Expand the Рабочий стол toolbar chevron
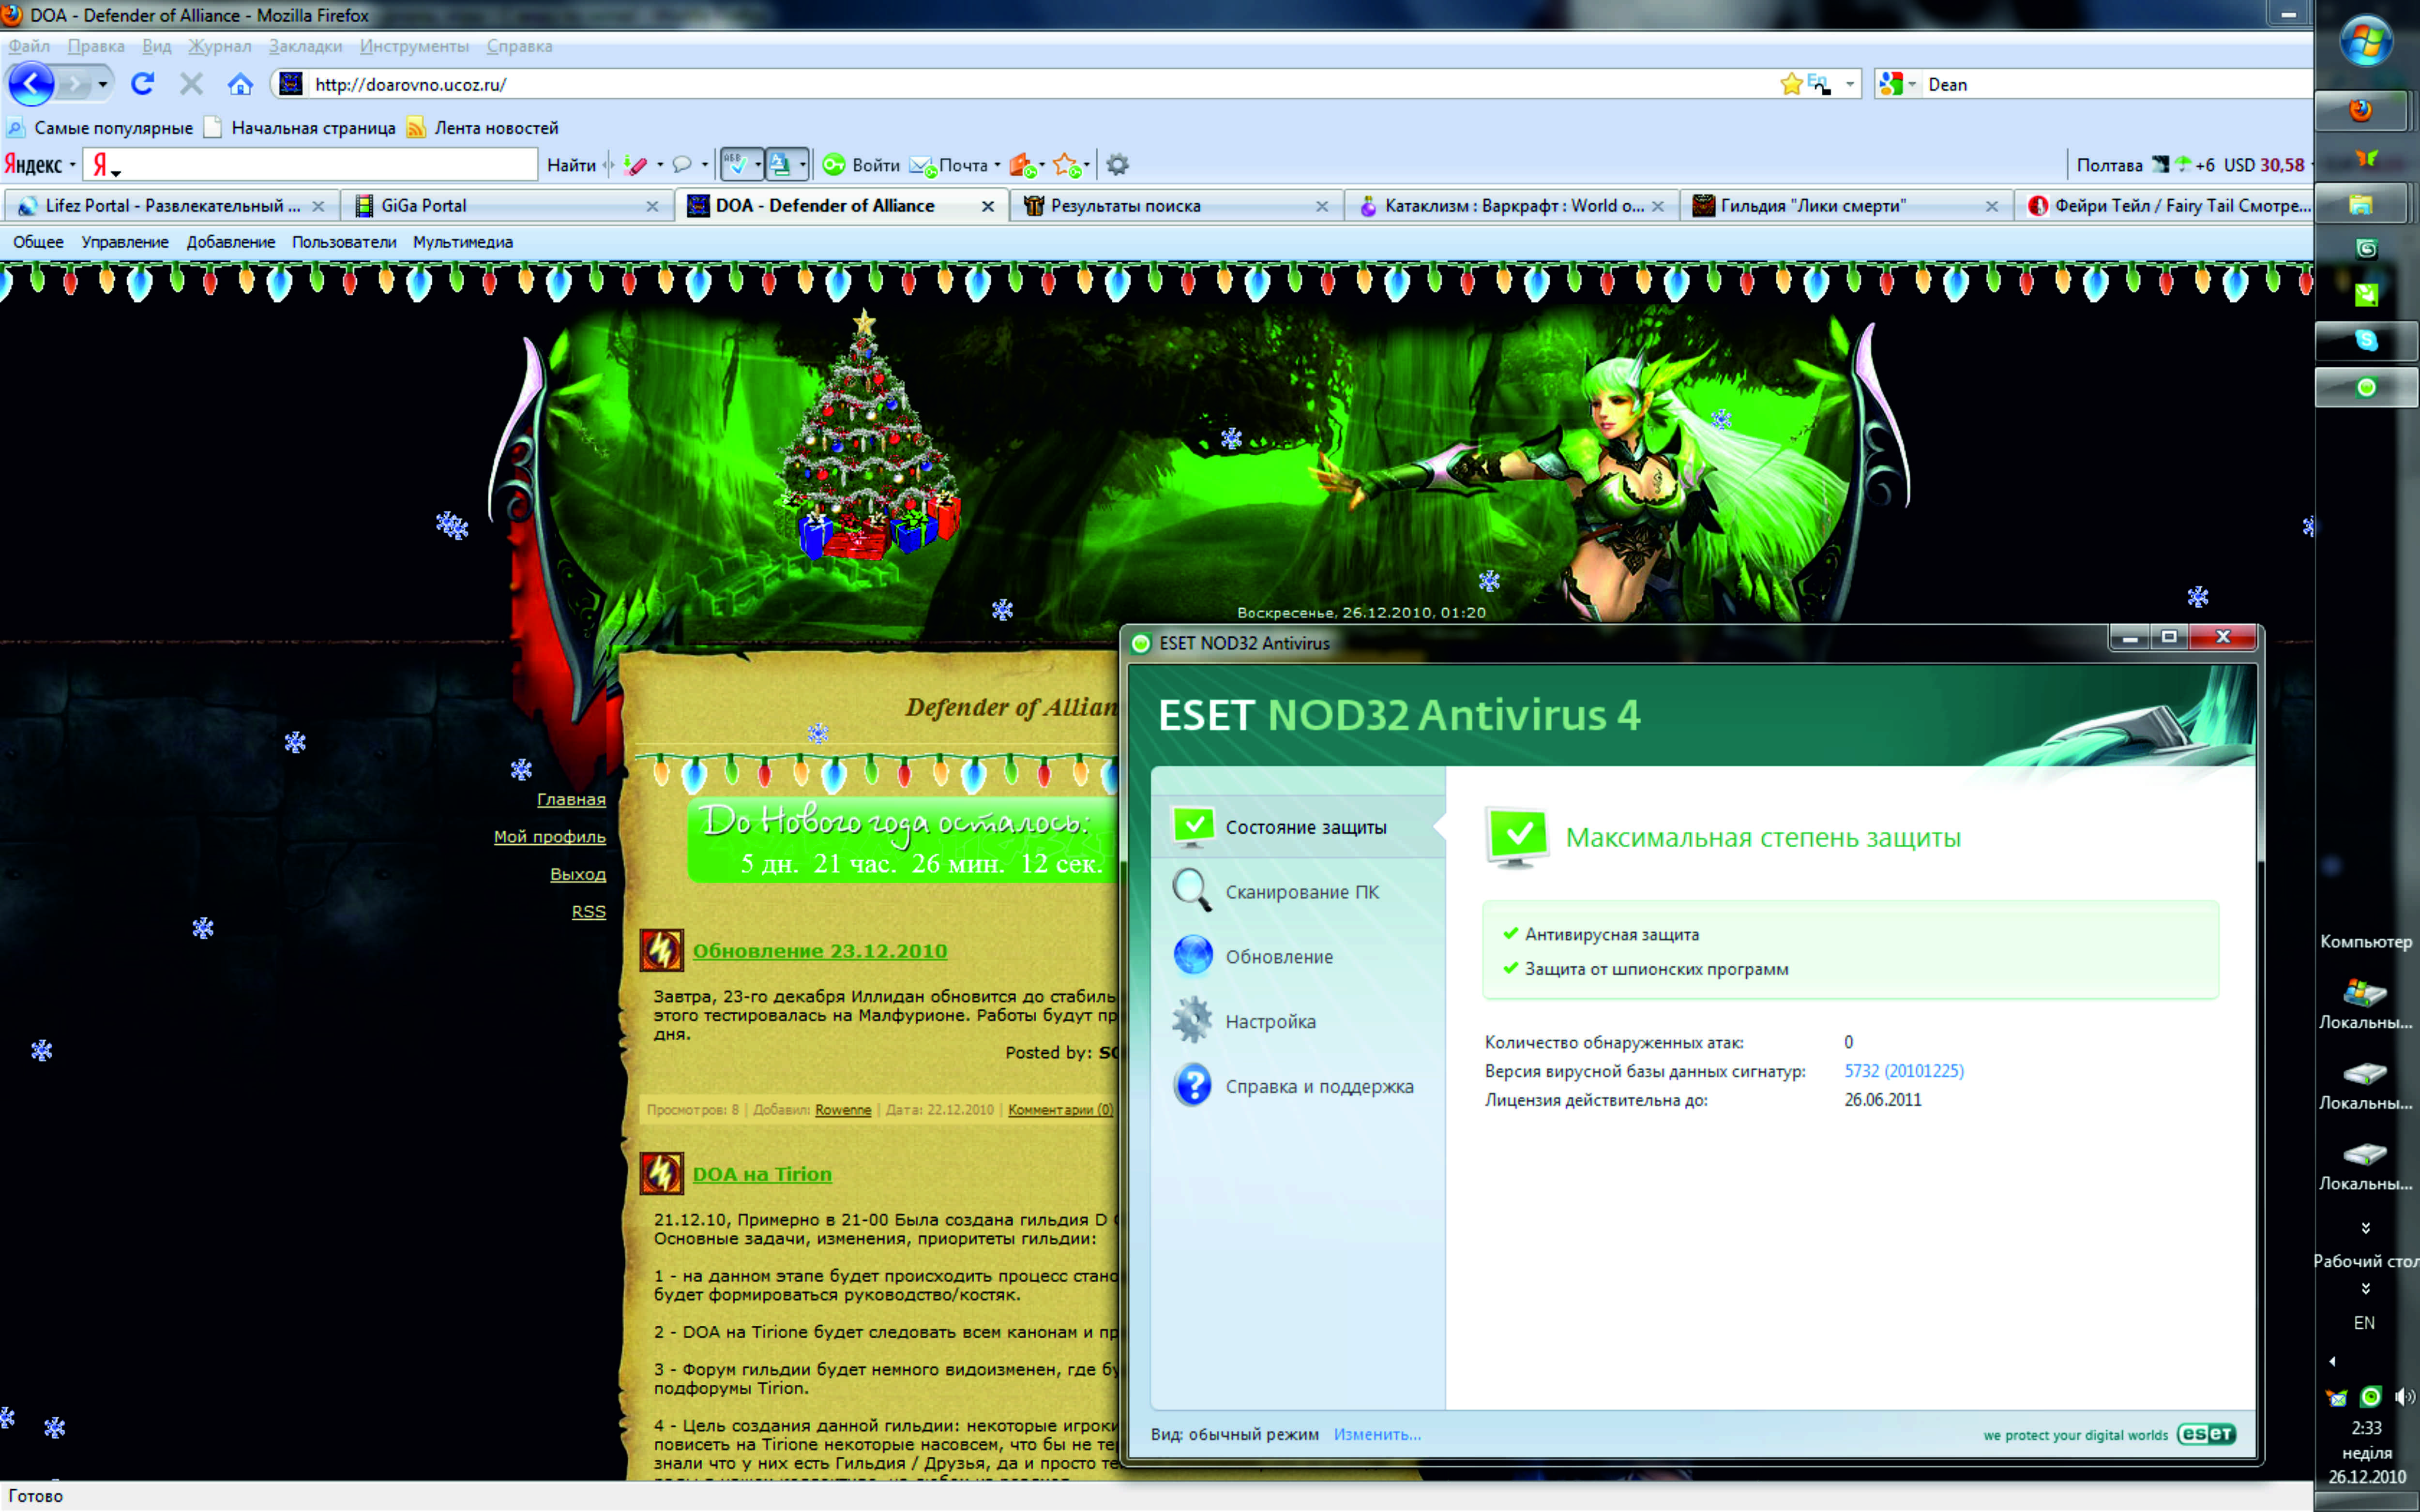This screenshot has height=1512, width=2420. click(2365, 1289)
